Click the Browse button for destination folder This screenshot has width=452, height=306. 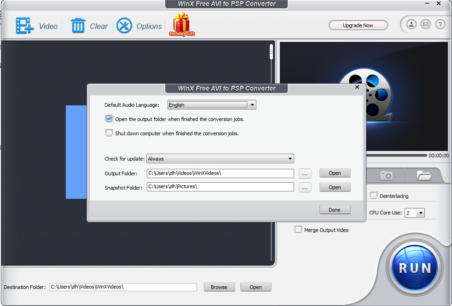pyautogui.click(x=219, y=287)
